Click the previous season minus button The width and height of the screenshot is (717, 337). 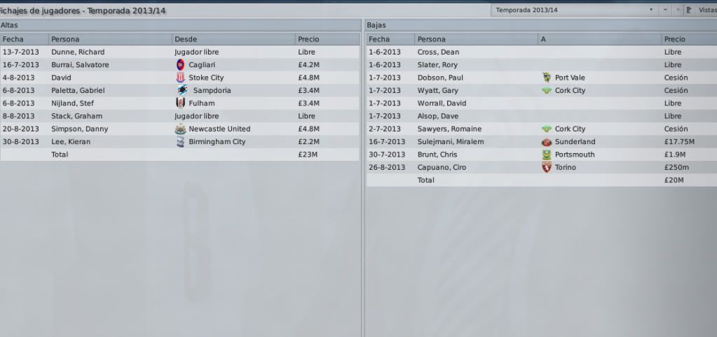[x=665, y=10]
